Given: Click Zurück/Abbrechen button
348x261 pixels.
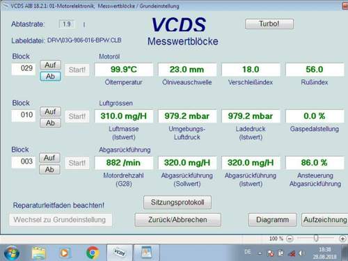Looking at the screenshot, I should [177, 220].
